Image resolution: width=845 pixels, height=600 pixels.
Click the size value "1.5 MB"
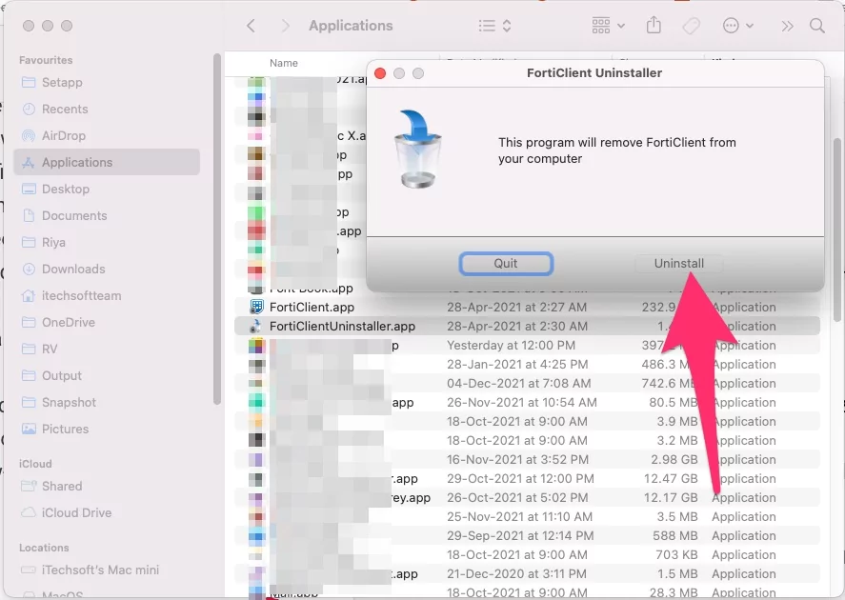click(x=677, y=574)
